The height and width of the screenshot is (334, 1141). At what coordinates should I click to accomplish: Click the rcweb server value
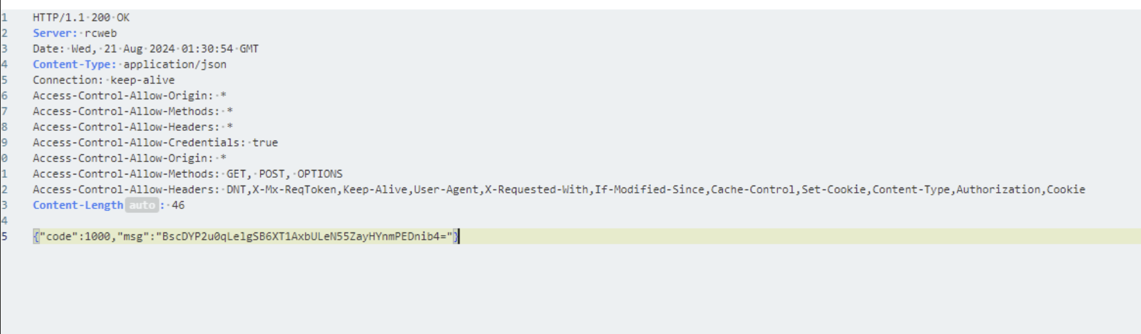point(101,33)
